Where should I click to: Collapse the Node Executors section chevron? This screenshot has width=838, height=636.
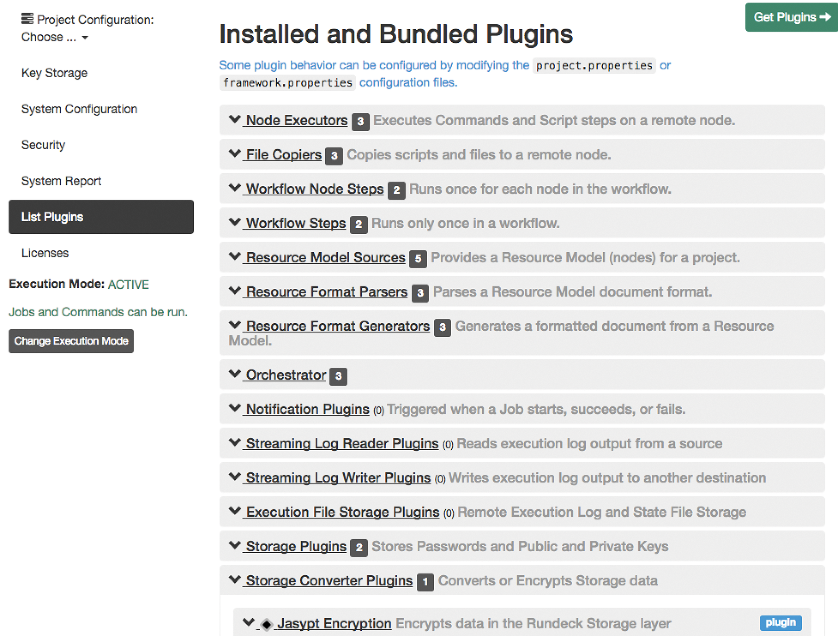click(234, 120)
